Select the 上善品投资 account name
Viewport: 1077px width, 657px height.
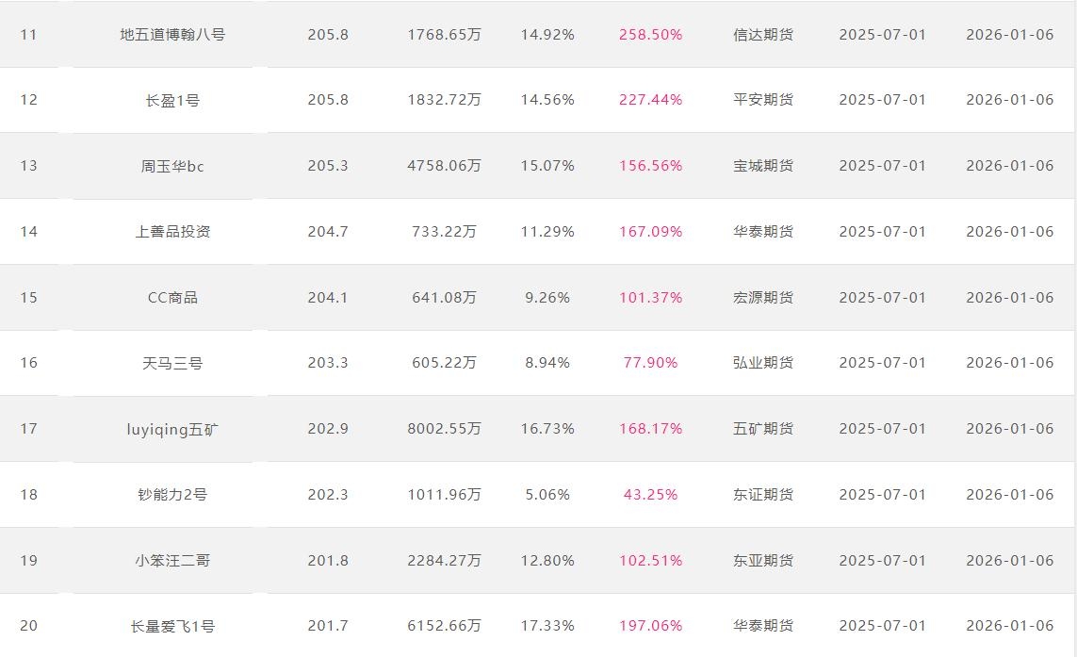172,232
